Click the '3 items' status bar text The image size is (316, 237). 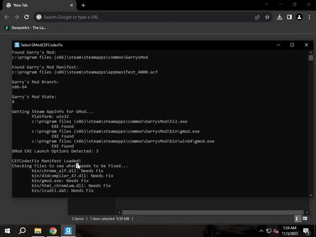pos(77,219)
